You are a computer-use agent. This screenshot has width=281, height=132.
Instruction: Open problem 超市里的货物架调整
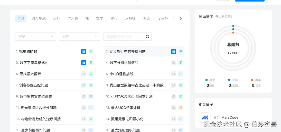[36, 96]
